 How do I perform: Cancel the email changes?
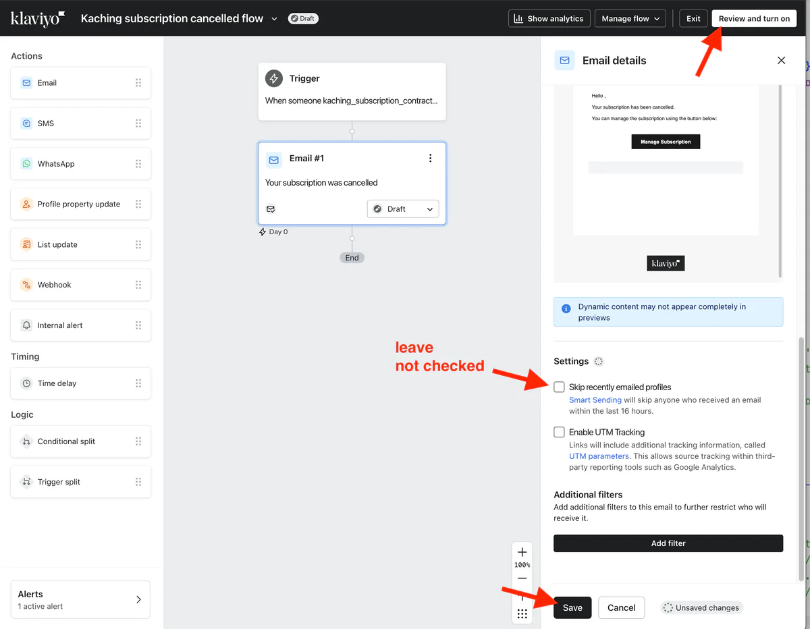coord(621,607)
